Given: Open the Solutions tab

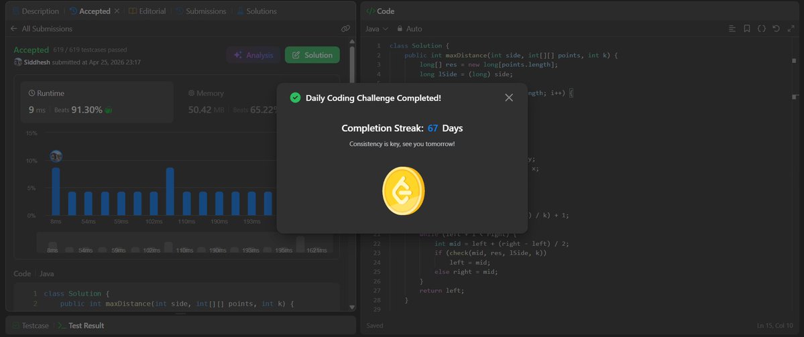Looking at the screenshot, I should tap(256, 11).
